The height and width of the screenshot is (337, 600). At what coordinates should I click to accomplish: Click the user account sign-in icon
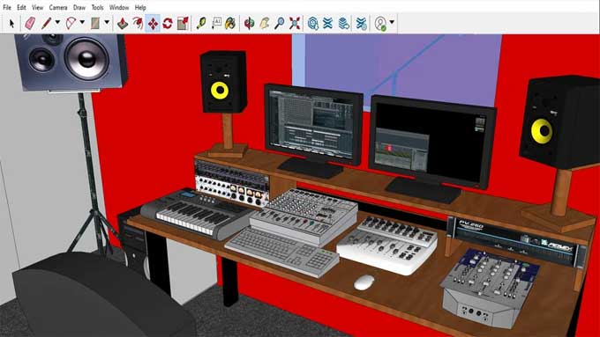[x=381, y=23]
